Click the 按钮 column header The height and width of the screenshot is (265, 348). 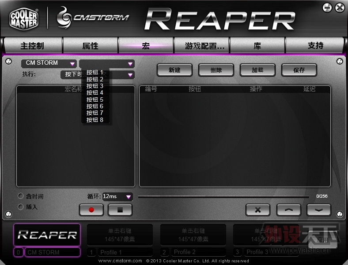click(x=195, y=89)
